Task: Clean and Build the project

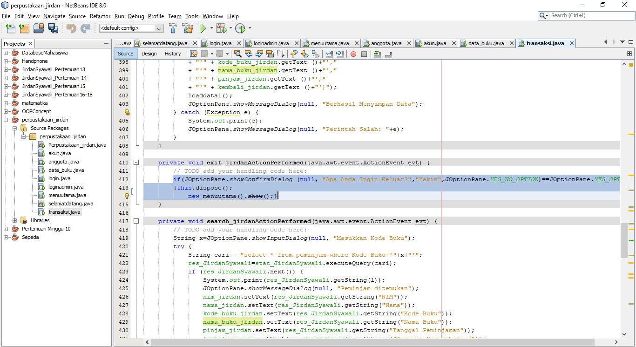Action: pos(188,28)
